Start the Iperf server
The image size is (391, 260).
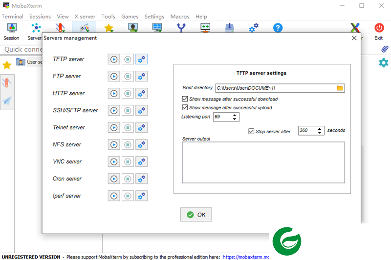pyautogui.click(x=114, y=196)
